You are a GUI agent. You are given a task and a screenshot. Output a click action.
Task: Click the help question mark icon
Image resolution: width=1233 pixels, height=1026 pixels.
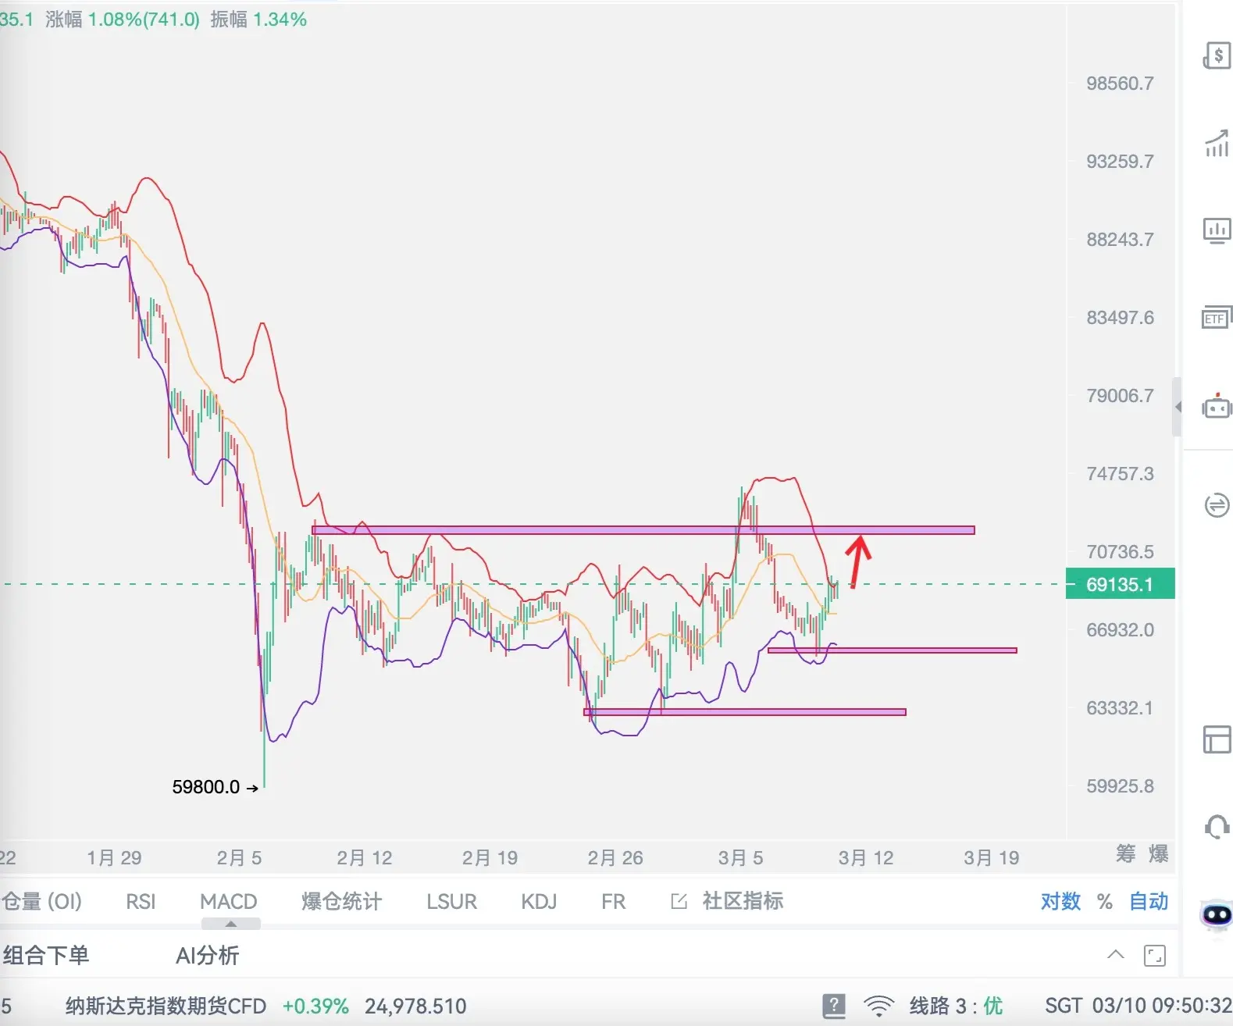(833, 1006)
